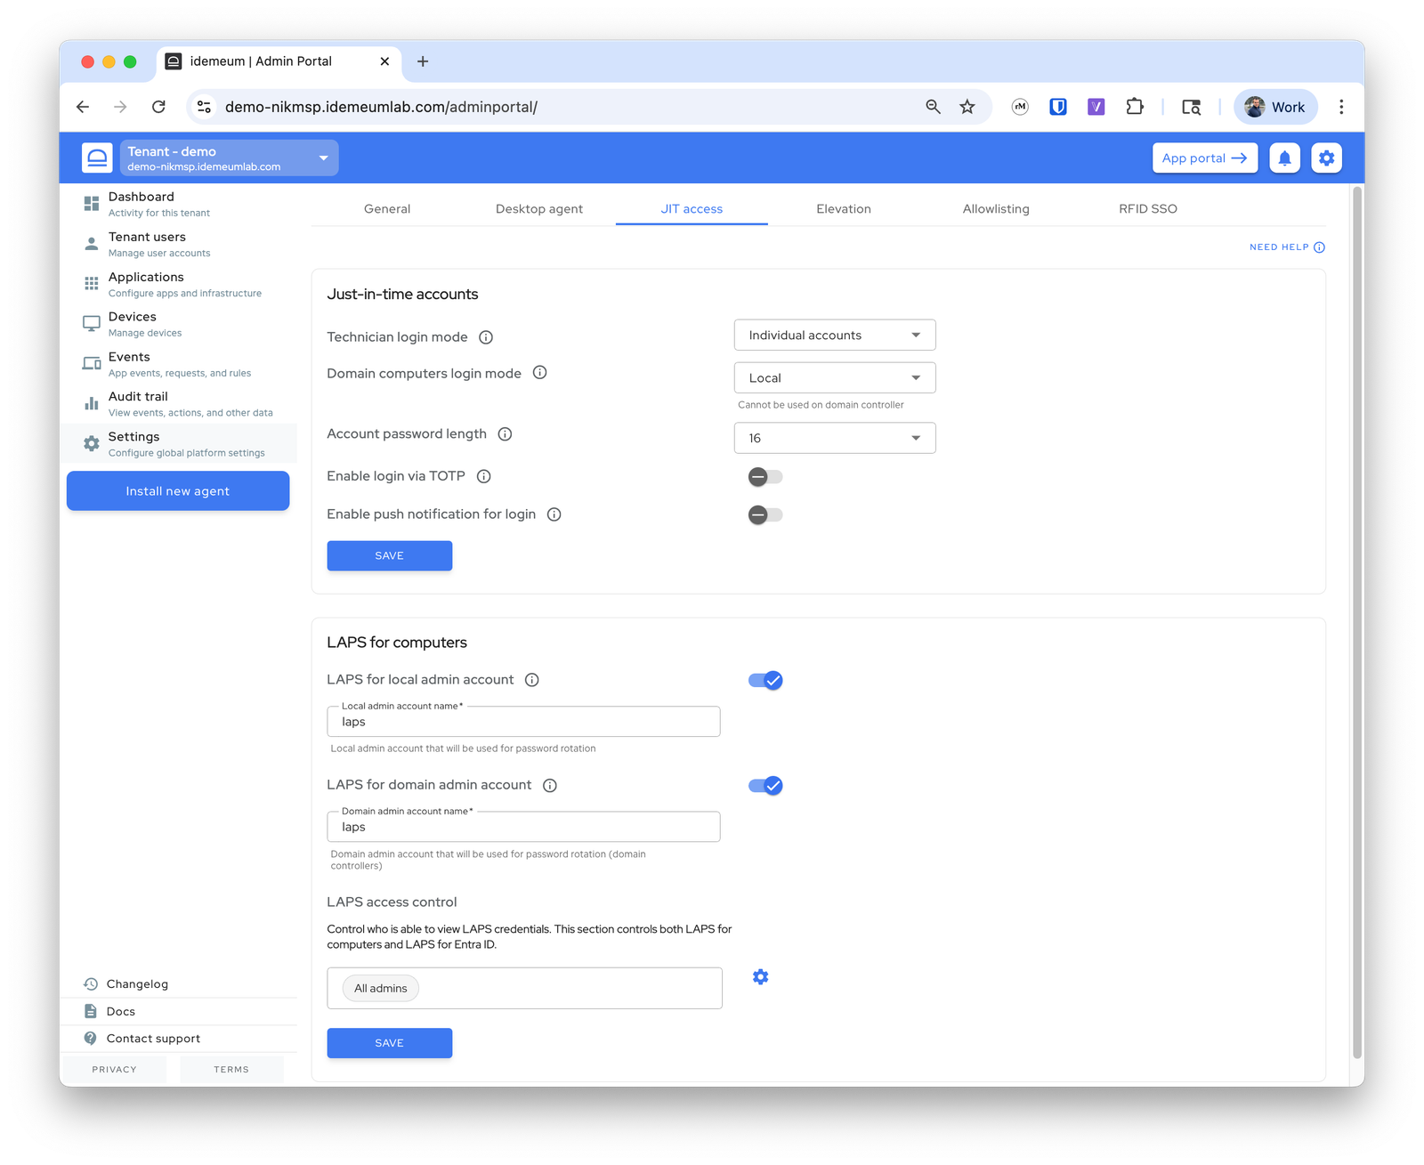The height and width of the screenshot is (1165, 1424).
Task: Open the Technician login mode dropdown
Action: [835, 336]
